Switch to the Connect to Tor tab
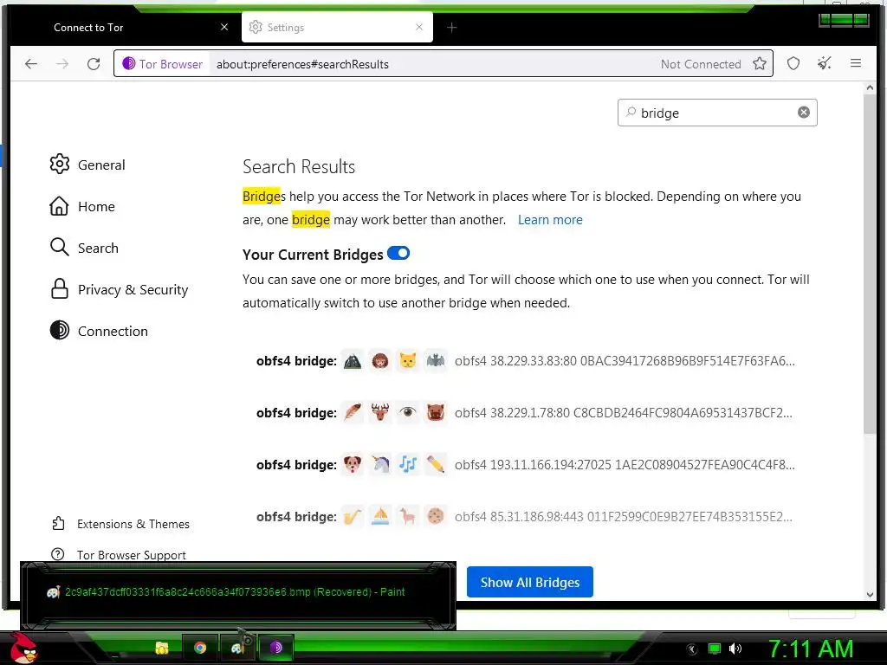 125,27
